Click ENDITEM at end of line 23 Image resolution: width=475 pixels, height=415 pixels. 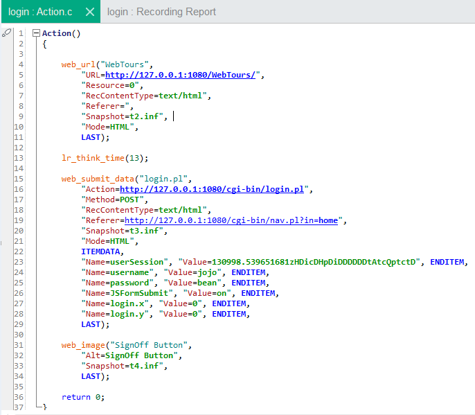(447, 262)
